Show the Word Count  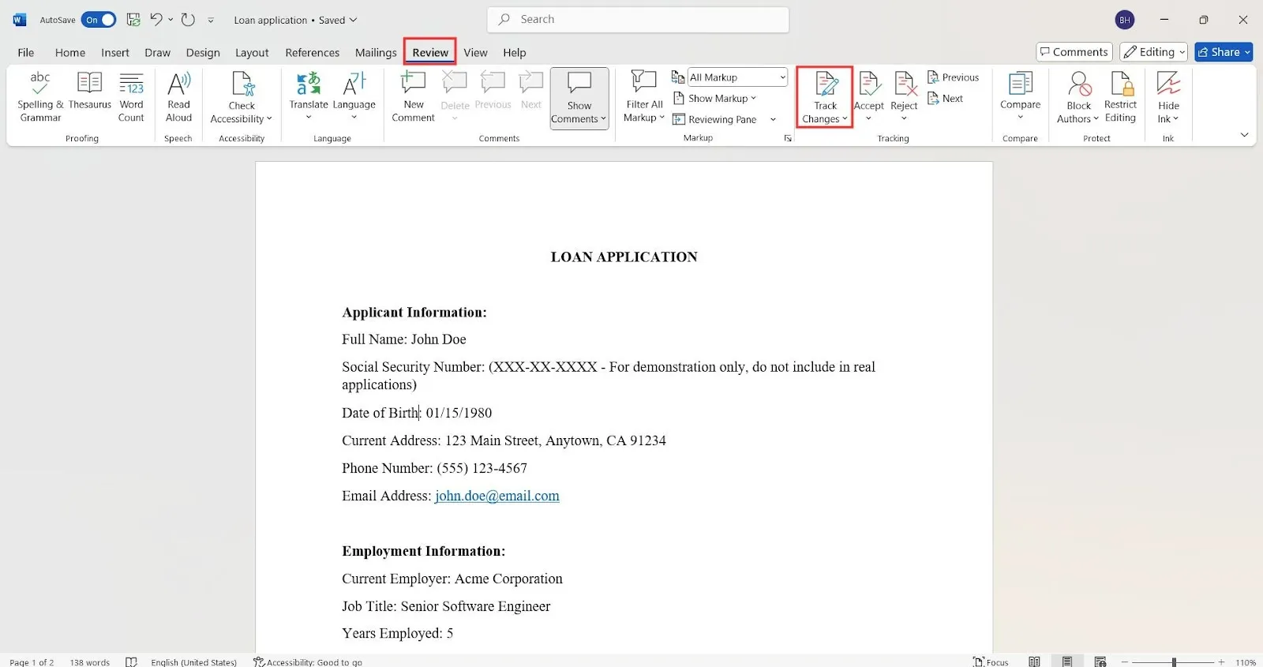(131, 97)
